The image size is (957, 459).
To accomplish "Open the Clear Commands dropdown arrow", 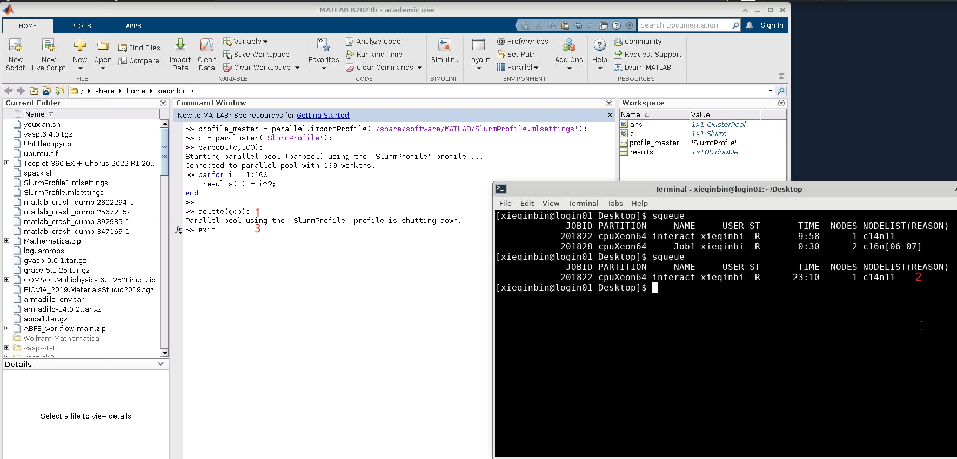I will pos(420,67).
